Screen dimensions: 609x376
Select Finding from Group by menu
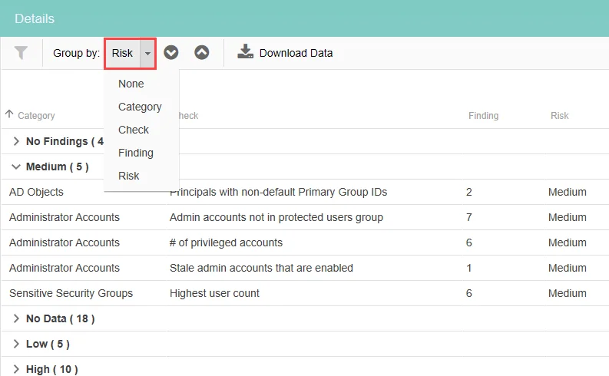pos(136,153)
